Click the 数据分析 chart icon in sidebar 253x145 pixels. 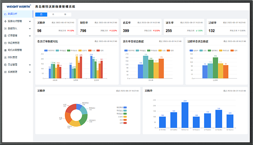tap(5, 14)
